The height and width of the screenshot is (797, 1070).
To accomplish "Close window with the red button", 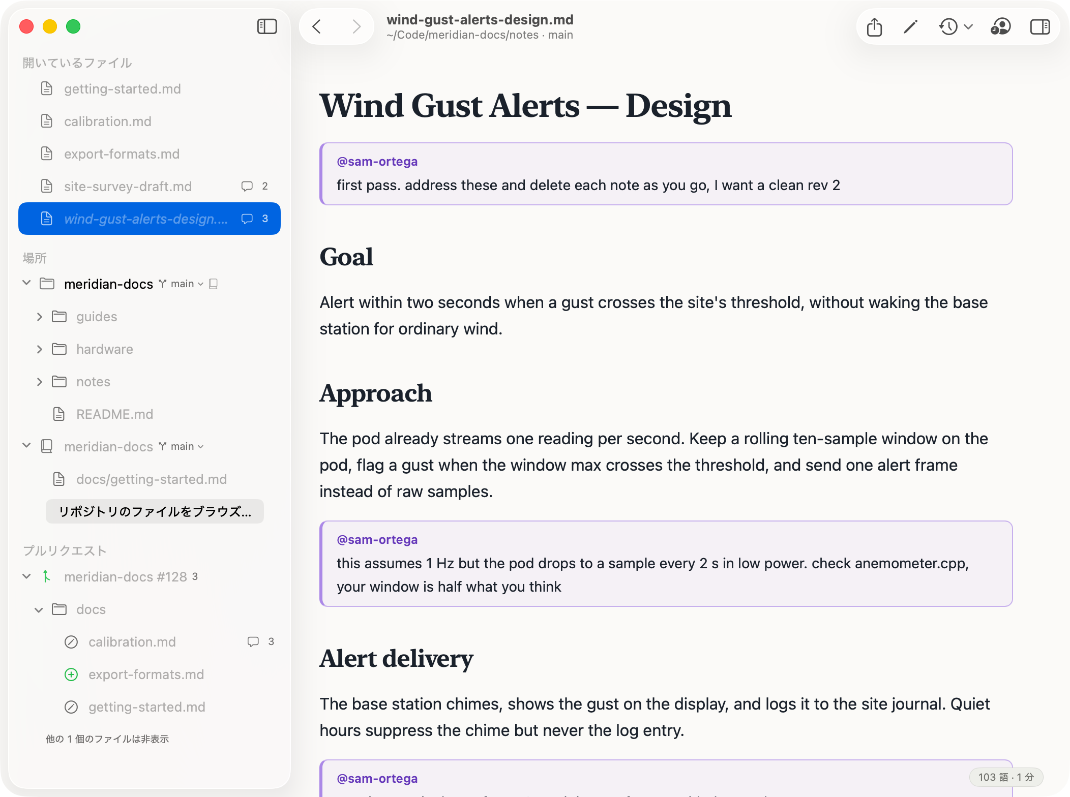I will click(x=26, y=26).
